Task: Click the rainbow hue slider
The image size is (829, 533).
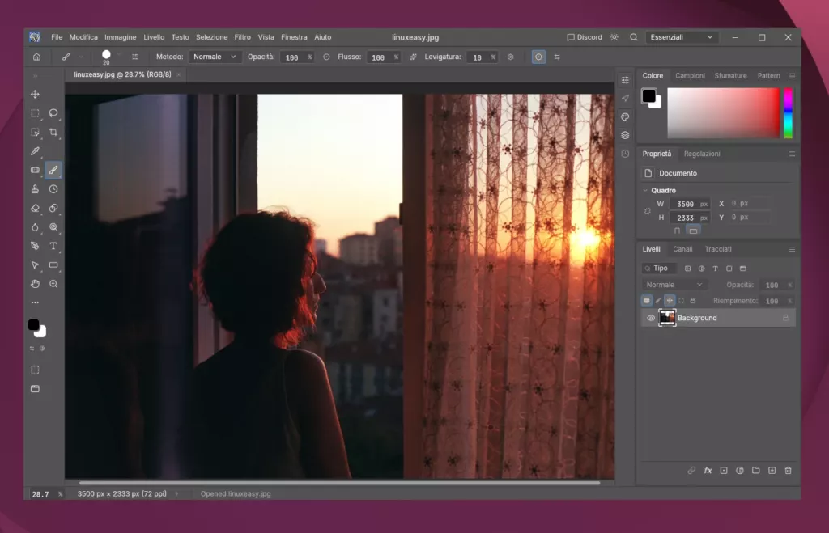Action: (788, 113)
